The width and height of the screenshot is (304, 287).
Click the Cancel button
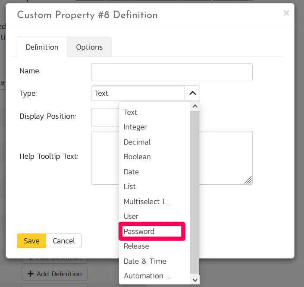[x=63, y=241]
